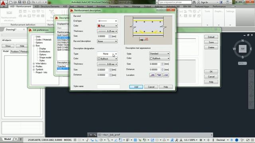Switch to the Annotate ribbon tab

pos(101,6)
